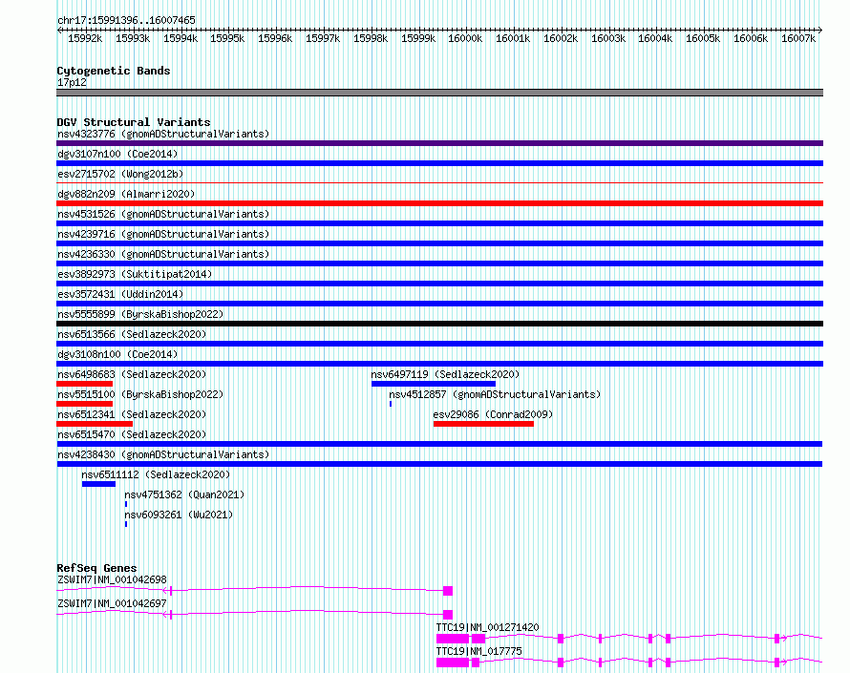Select the red nsv6512341 variant bar

pos(95,424)
